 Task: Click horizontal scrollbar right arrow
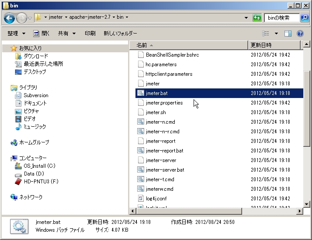[x=299, y=211]
